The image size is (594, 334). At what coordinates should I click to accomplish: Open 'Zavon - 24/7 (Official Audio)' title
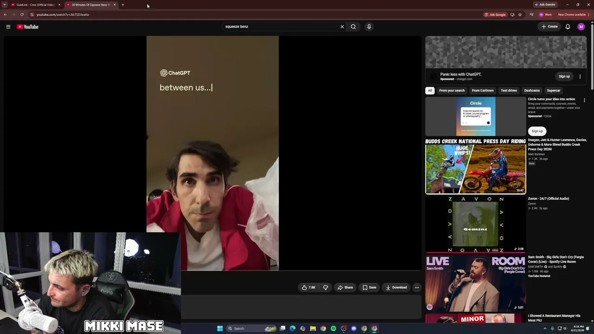549,199
